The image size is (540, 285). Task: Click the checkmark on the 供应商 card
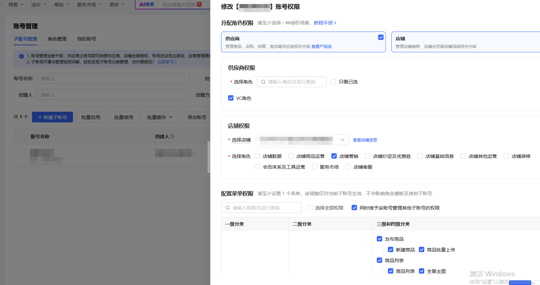pos(381,37)
